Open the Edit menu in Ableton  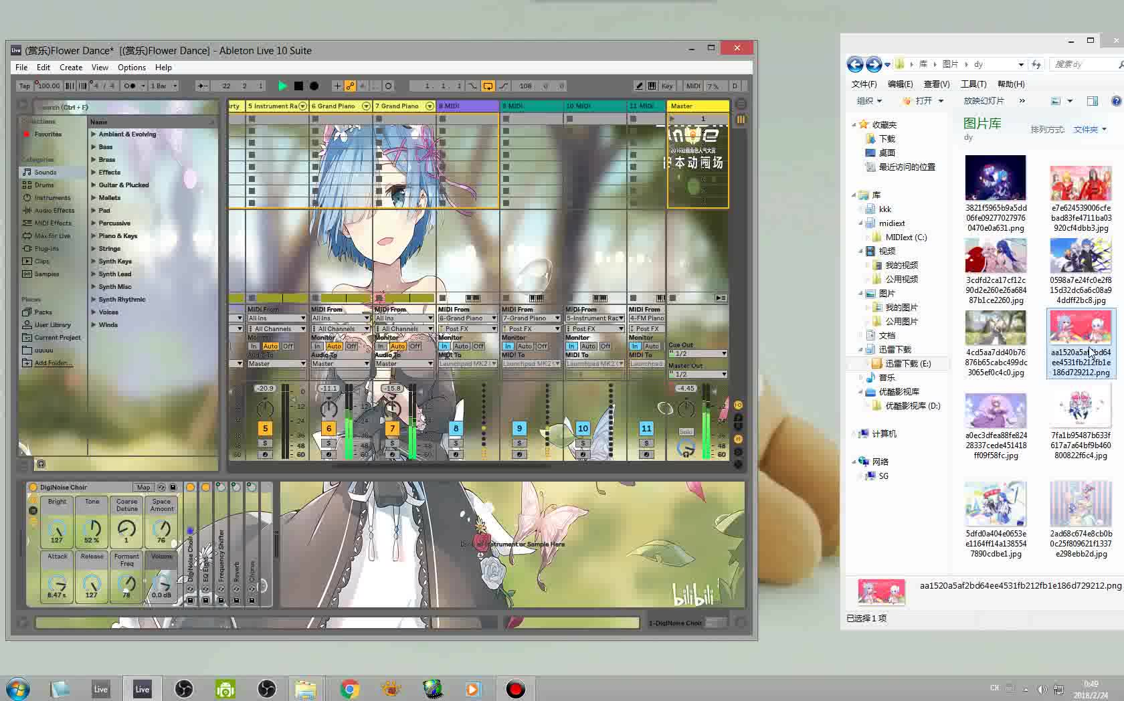43,68
